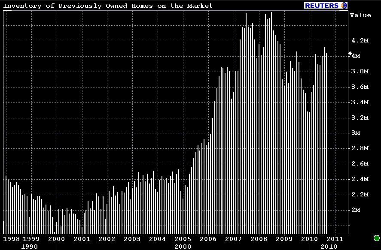Pick year 2003 on the time axis

[132, 238]
